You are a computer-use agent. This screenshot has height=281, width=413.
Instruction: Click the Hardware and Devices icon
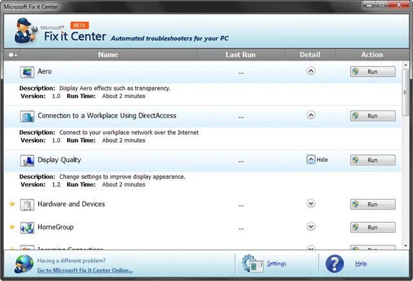27,205
